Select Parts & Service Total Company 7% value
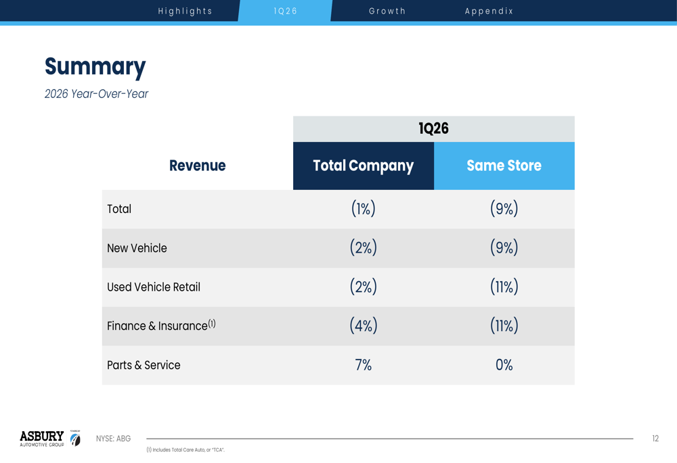The image size is (677, 463). click(363, 365)
